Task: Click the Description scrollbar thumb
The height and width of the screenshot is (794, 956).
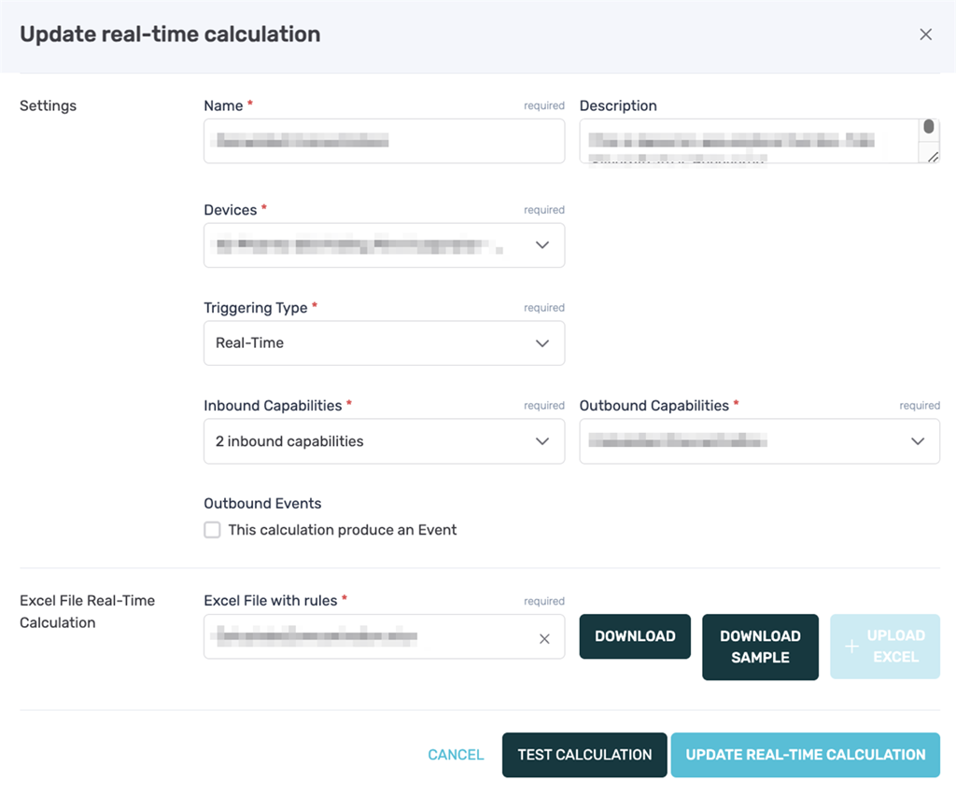Action: [929, 127]
